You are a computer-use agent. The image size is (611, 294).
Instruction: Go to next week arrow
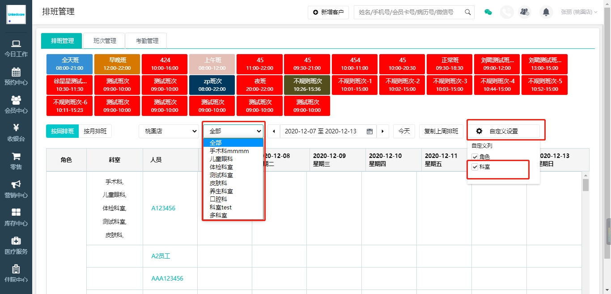pos(382,131)
